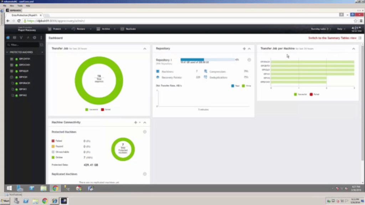Click inside the Filter search field
The height and width of the screenshot is (205, 365).
(x=21, y=44)
